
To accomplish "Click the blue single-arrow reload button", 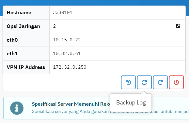I will coord(160,82).
